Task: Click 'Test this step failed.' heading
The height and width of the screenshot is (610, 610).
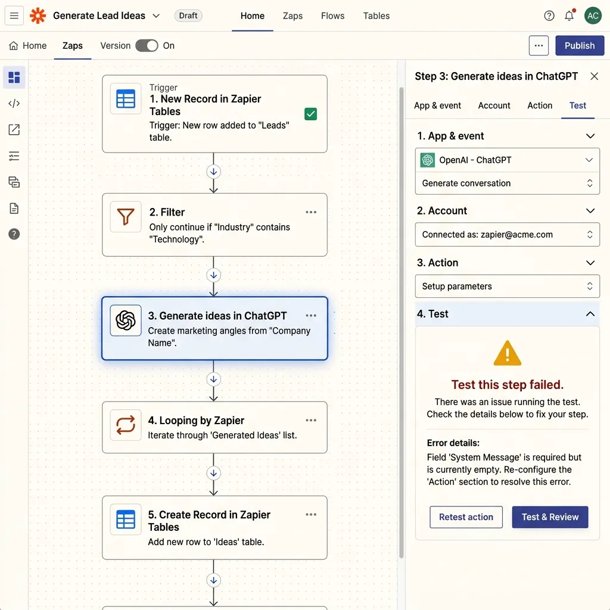Action: pyautogui.click(x=508, y=385)
